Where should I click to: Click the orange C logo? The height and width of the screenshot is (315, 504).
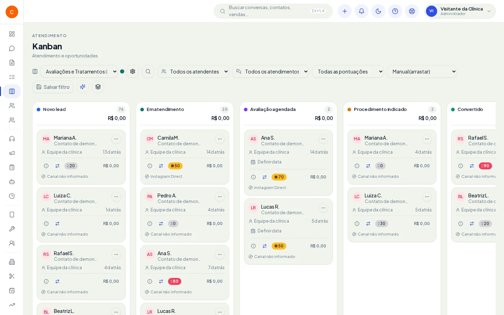click(12, 12)
